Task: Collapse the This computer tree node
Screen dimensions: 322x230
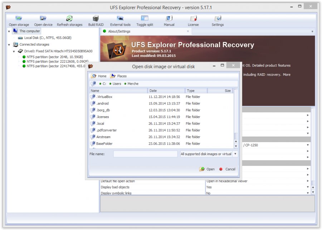Action: [9, 31]
